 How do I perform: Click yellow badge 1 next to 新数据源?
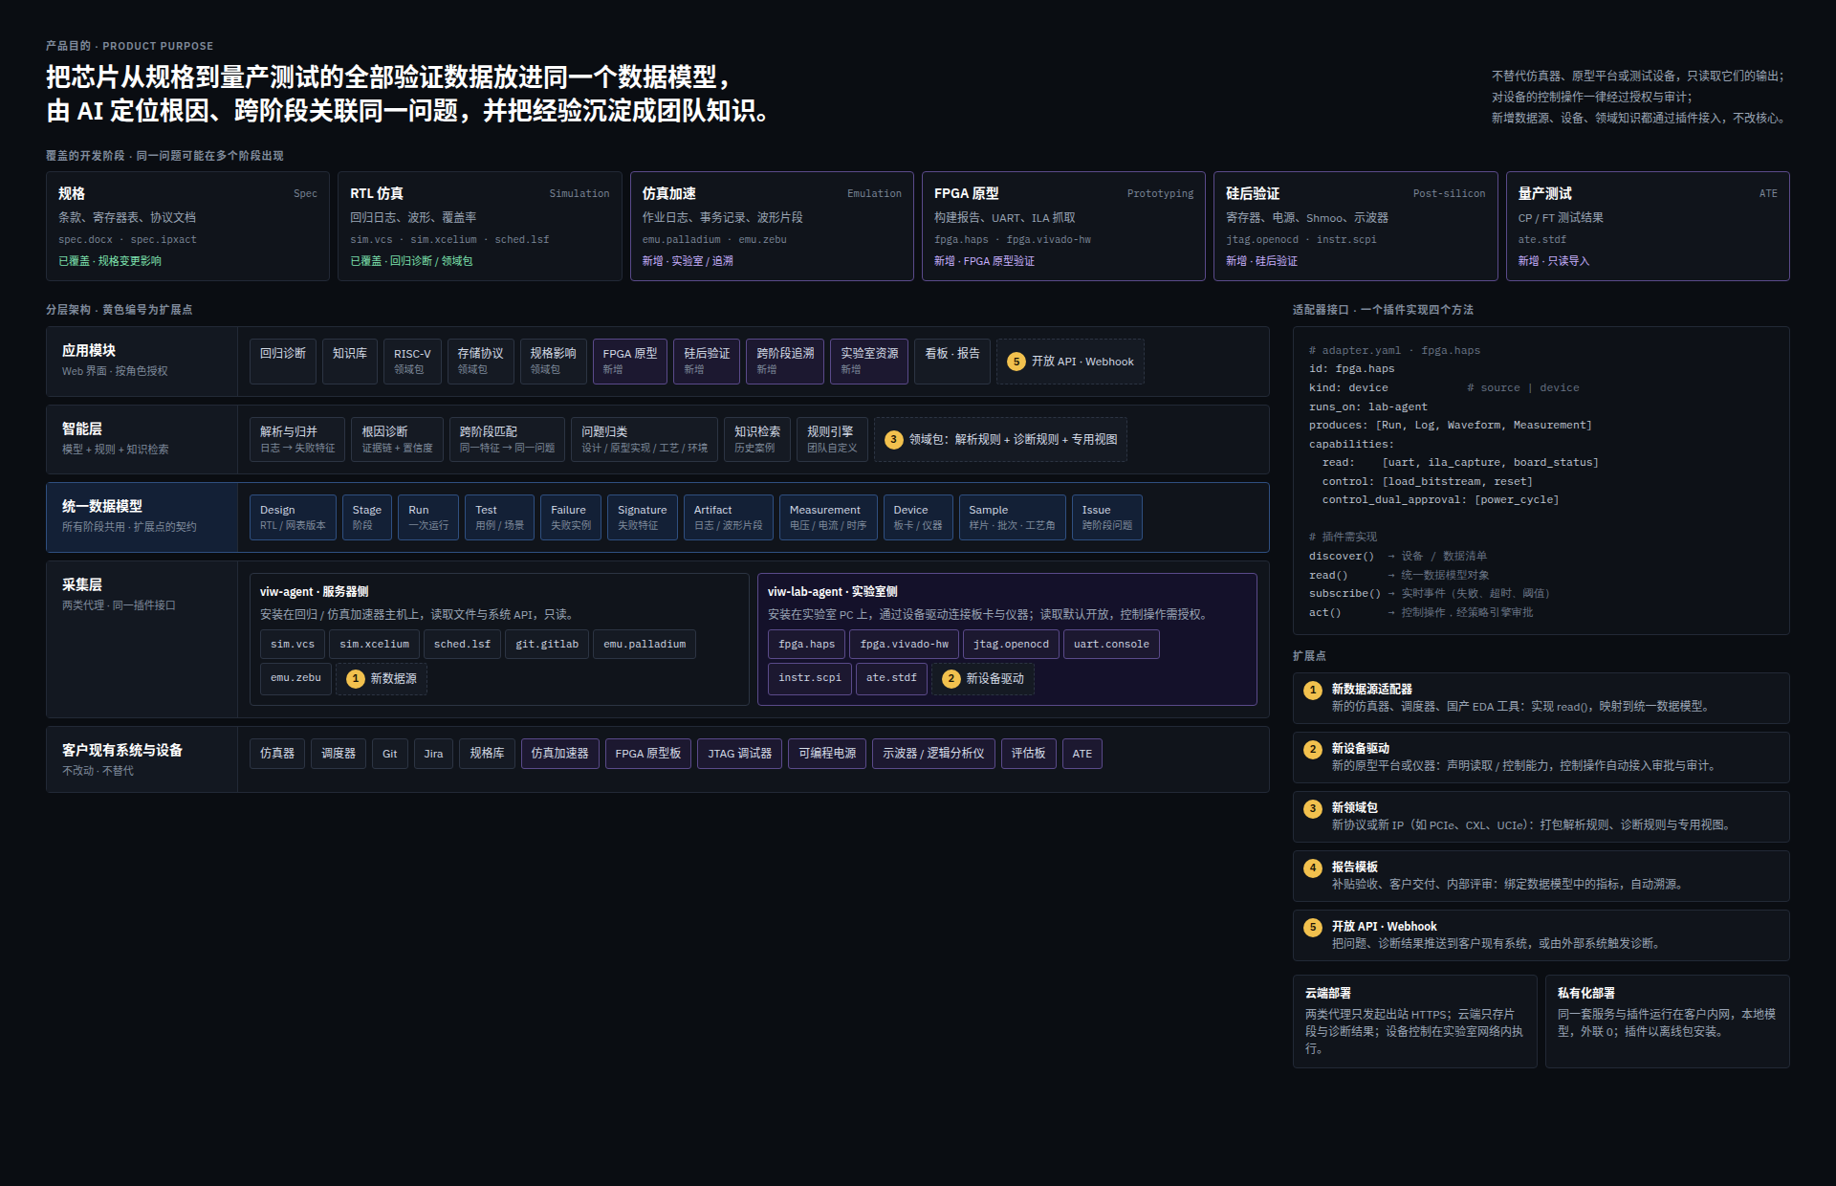[x=356, y=679]
